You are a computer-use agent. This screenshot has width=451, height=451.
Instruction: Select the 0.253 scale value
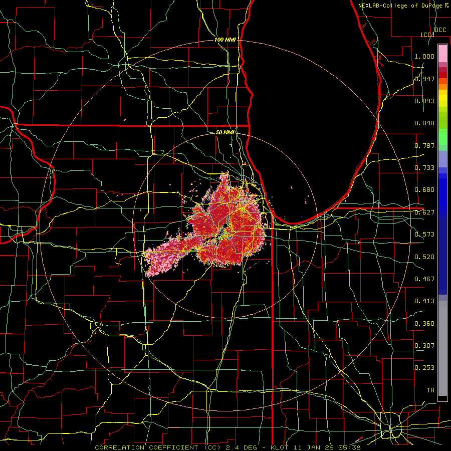[x=424, y=368]
